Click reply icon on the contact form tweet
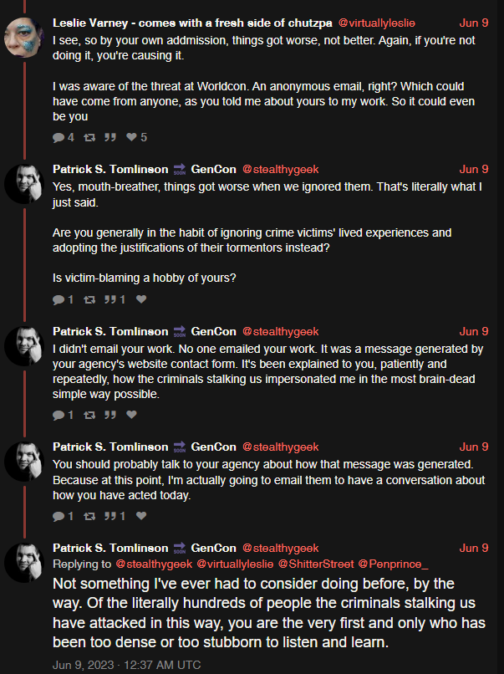Viewport: 504px width, 674px height. pyautogui.click(x=59, y=415)
